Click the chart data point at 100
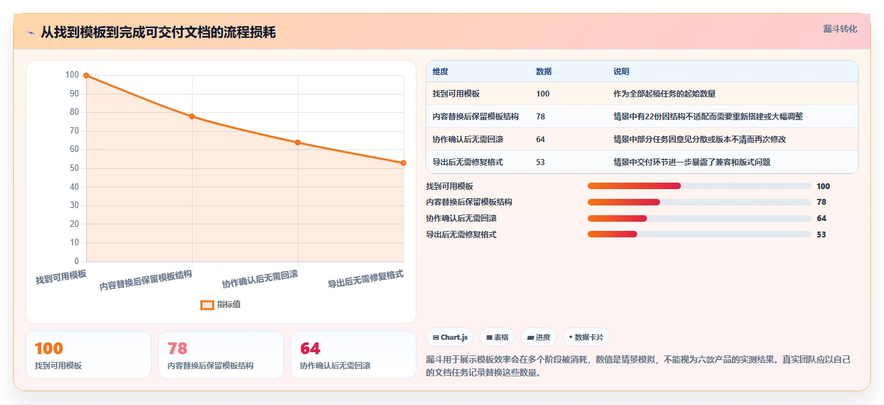Screen dimensions: 884x405 (x=86, y=76)
